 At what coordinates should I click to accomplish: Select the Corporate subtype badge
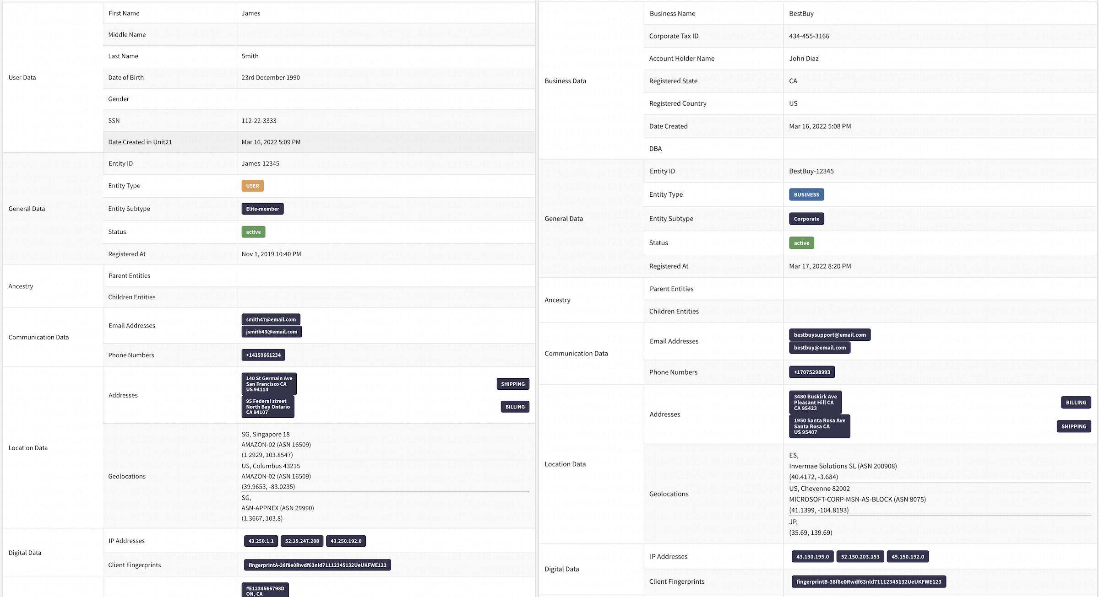point(806,219)
